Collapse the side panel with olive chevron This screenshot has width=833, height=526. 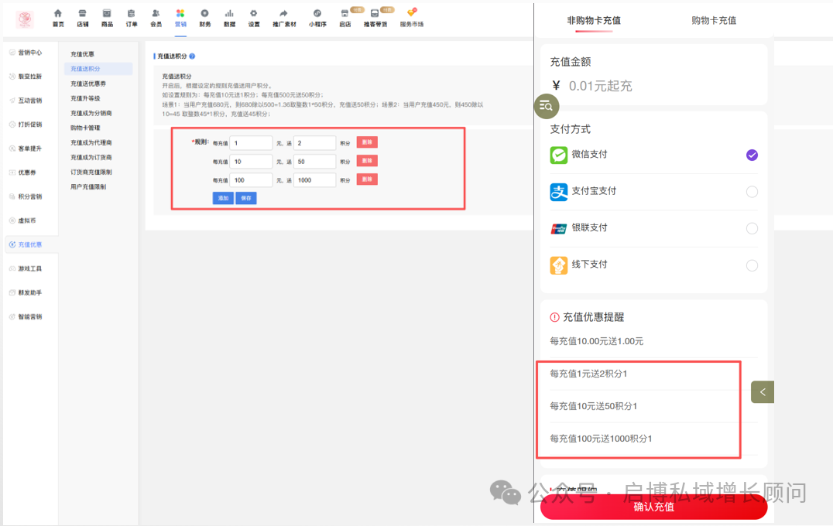click(x=763, y=392)
